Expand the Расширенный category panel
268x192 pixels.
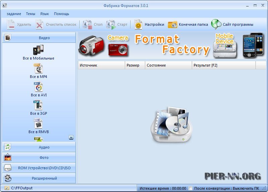click(x=39, y=178)
